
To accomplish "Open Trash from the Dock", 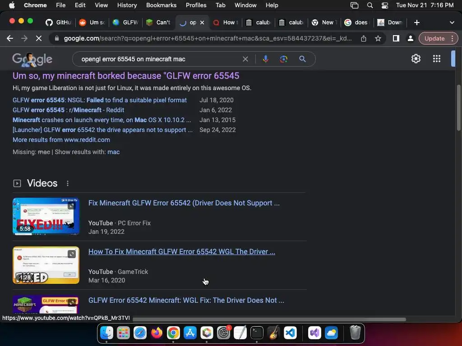I will click(355, 333).
